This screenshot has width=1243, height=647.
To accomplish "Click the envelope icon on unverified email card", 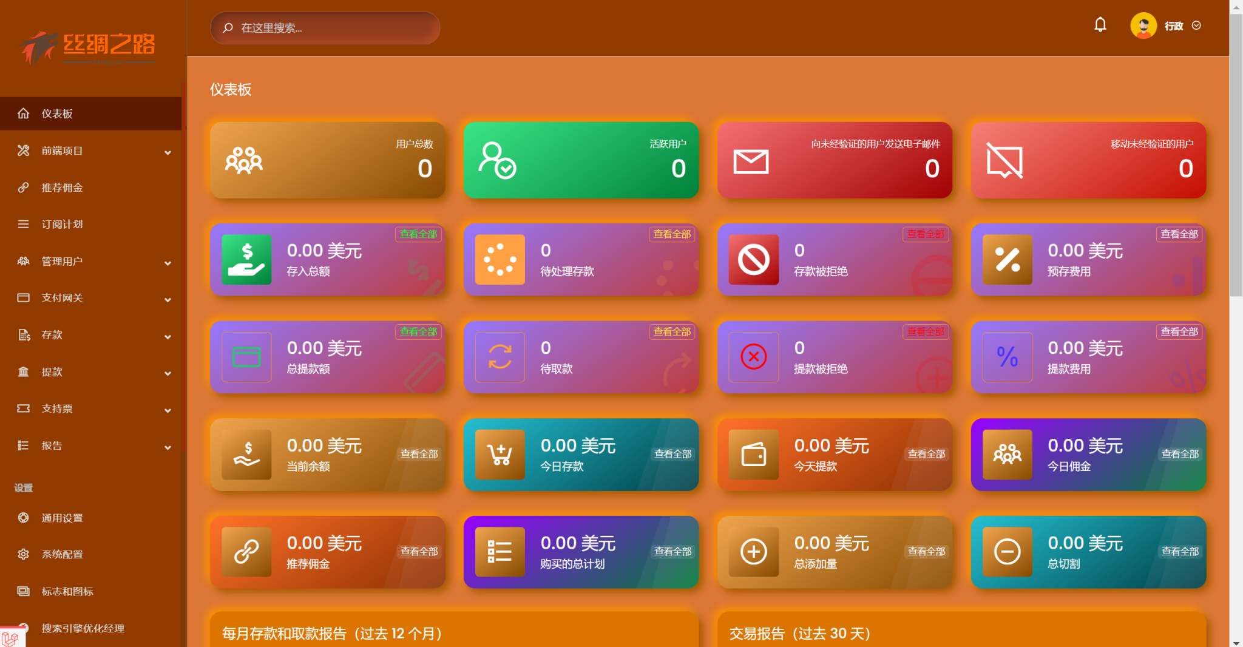I will 751,161.
